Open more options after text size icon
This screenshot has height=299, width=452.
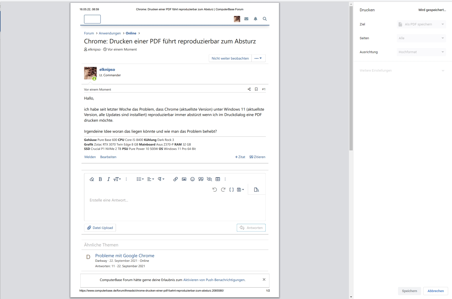tap(126, 179)
